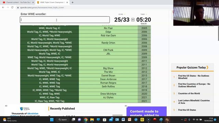The image size is (219, 123).
Task: Click the purple Content made to engage ad
Action: [146, 111]
